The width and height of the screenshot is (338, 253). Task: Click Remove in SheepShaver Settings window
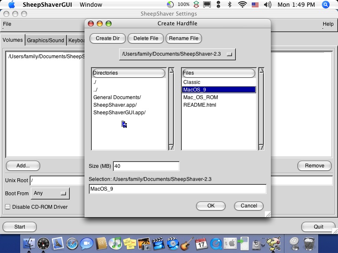coord(314,166)
